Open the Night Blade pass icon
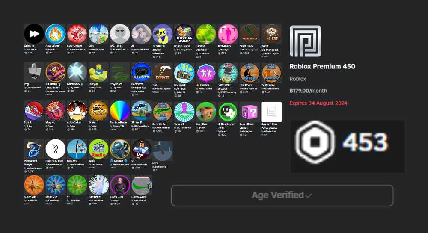This screenshot has width=428, height=233. point(250,34)
